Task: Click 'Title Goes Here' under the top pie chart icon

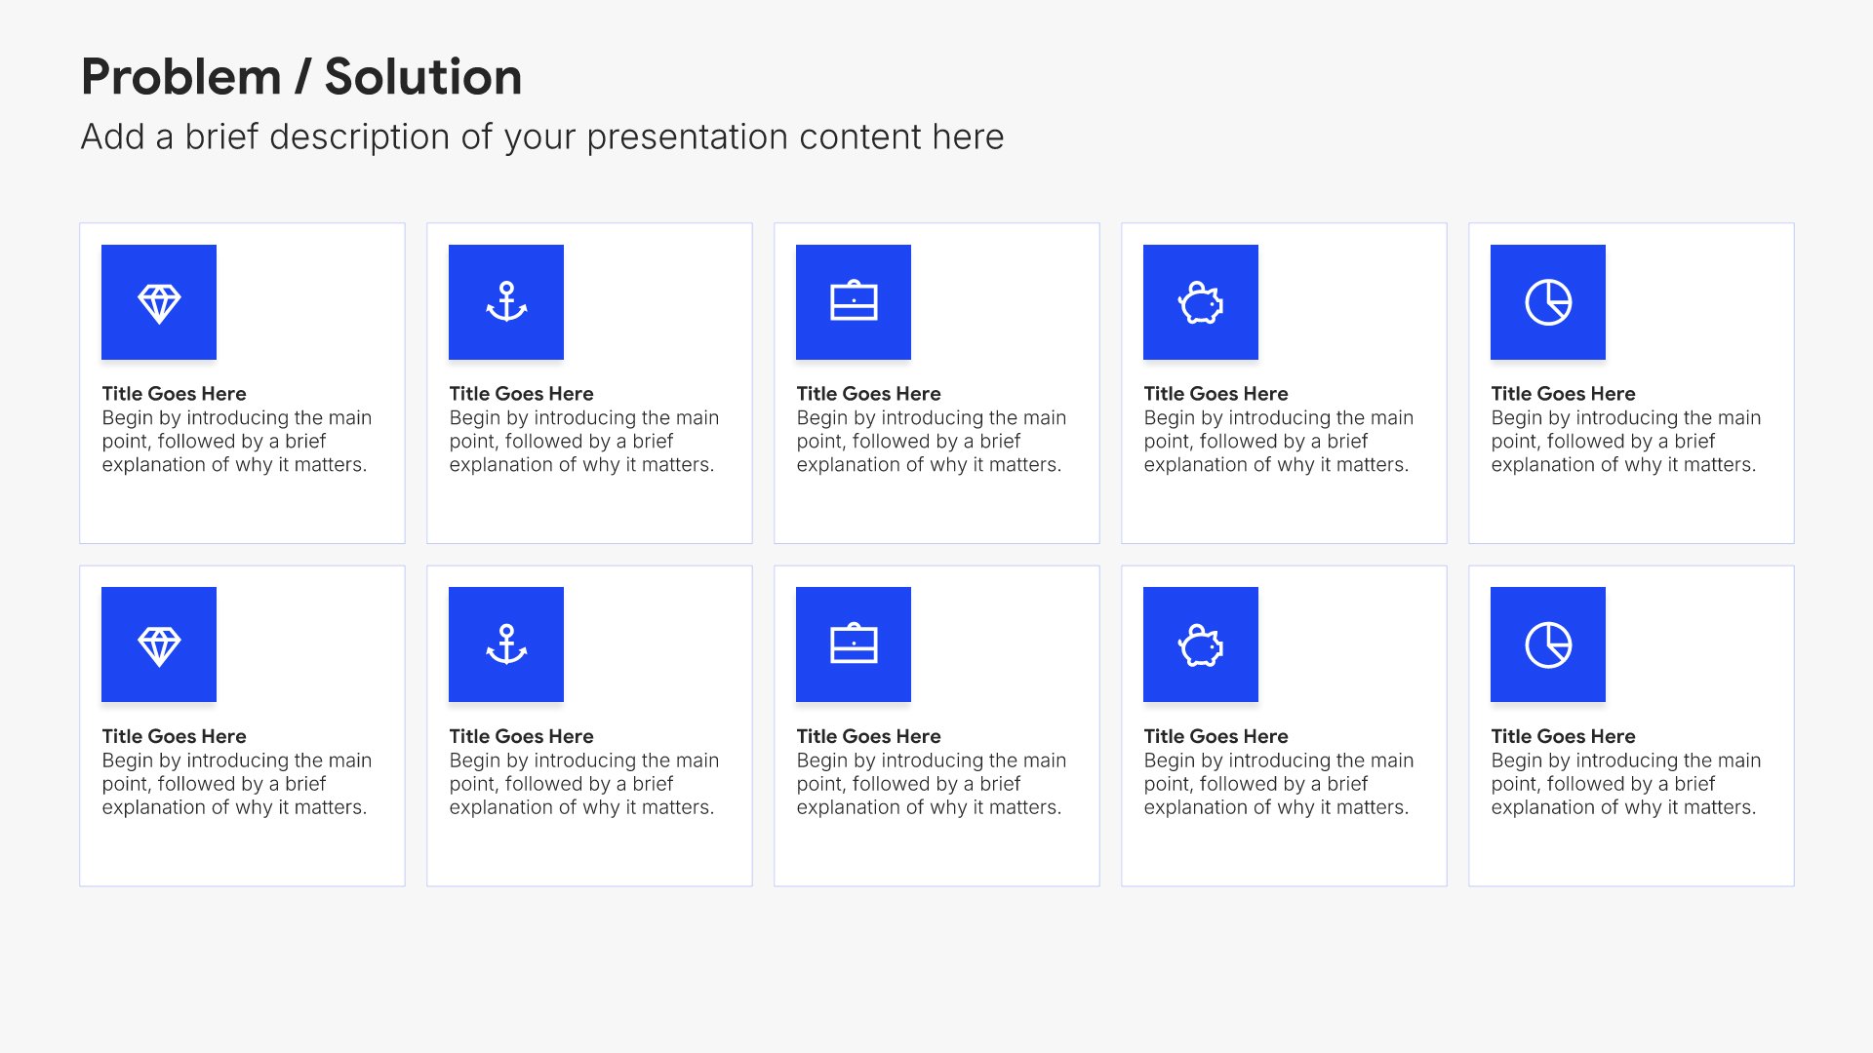Action: 1563,394
